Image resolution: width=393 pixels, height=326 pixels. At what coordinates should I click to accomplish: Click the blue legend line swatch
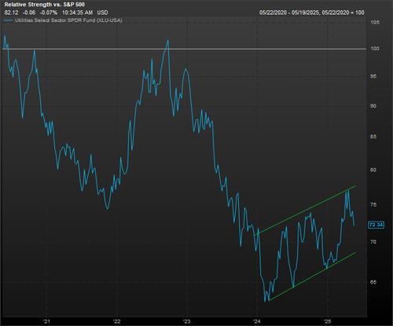click(x=9, y=20)
